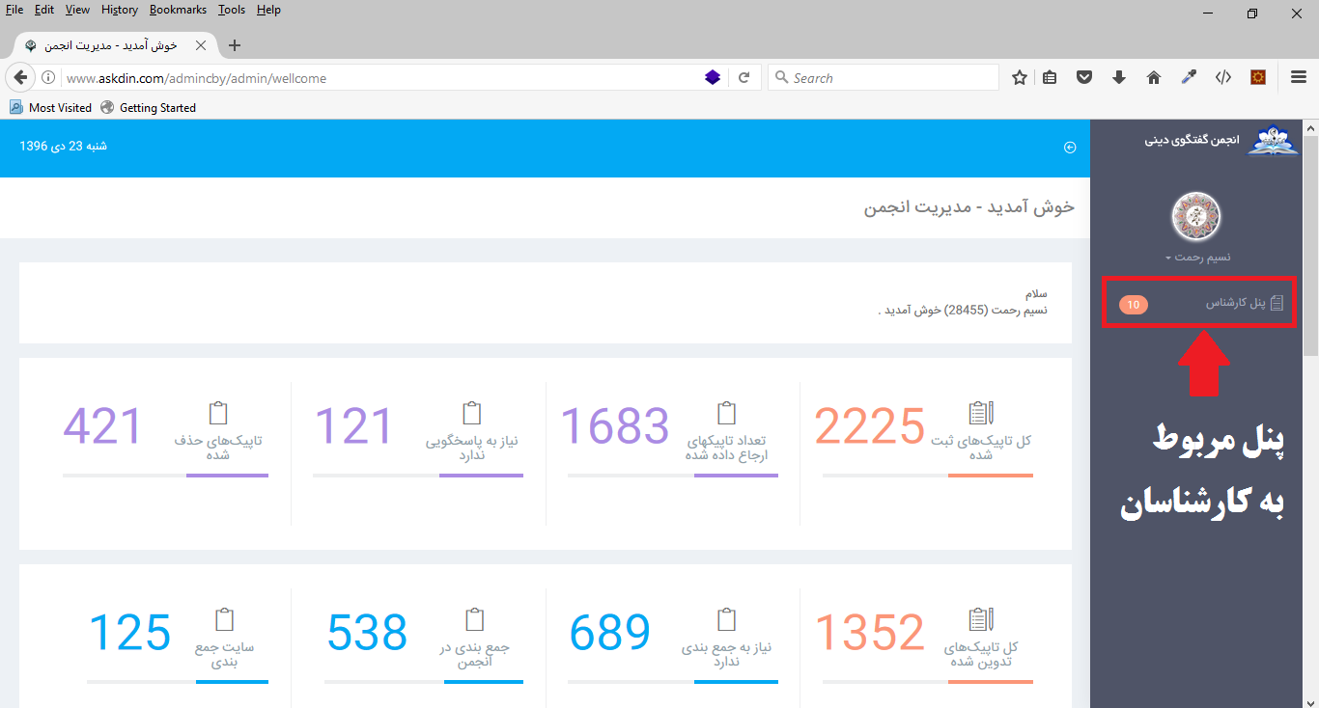This screenshot has width=1319, height=708.
Task: Click the 2225 total topics number
Action: pos(869,427)
